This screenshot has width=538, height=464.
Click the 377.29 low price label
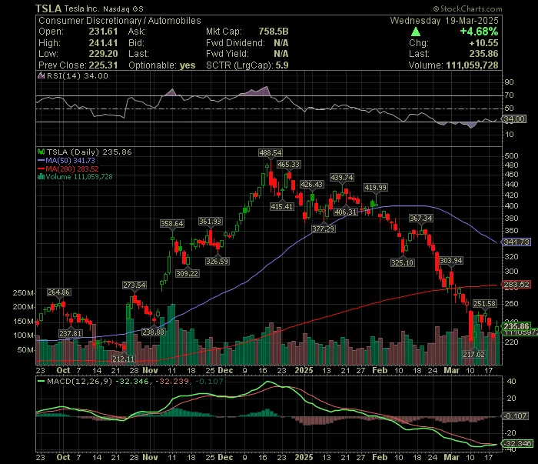[324, 229]
